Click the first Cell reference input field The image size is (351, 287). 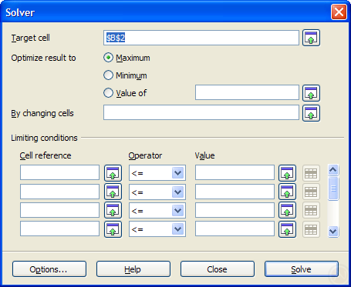tap(59, 172)
